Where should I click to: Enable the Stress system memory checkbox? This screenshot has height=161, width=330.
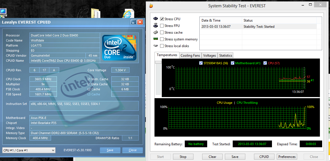(x=162, y=39)
